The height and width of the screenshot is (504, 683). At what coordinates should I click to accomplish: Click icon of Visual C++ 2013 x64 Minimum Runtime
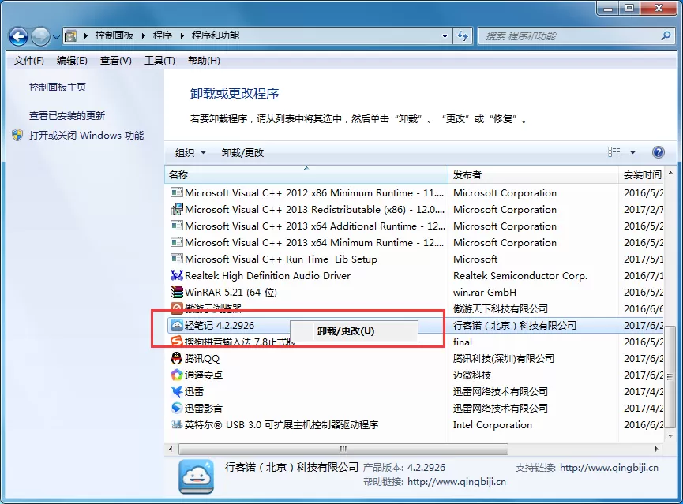click(x=176, y=242)
